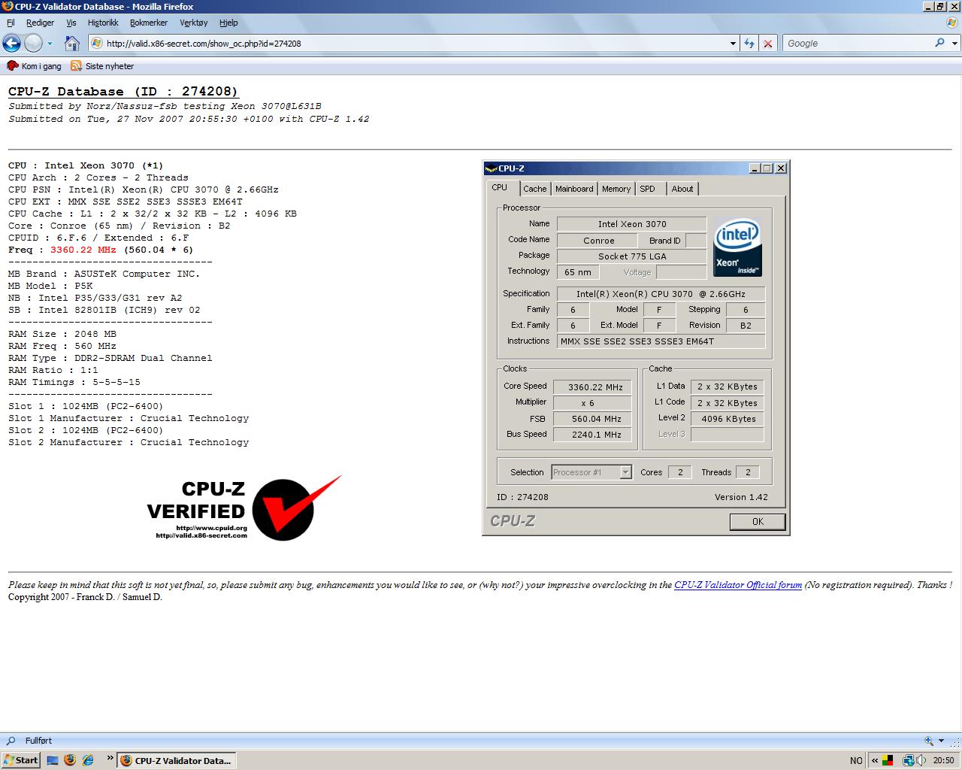962x770 pixels.
Task: Open the Siste nyheter feed bookmark
Action: coord(102,66)
